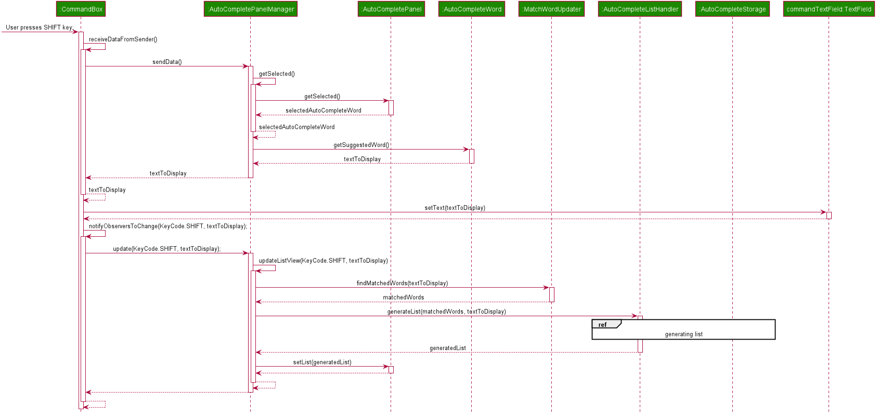879x418 pixels.
Task: Click the sendData() message label
Action: (167, 62)
